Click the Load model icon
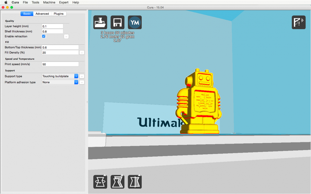Screen dimensions: 311x194 [x=100, y=22]
